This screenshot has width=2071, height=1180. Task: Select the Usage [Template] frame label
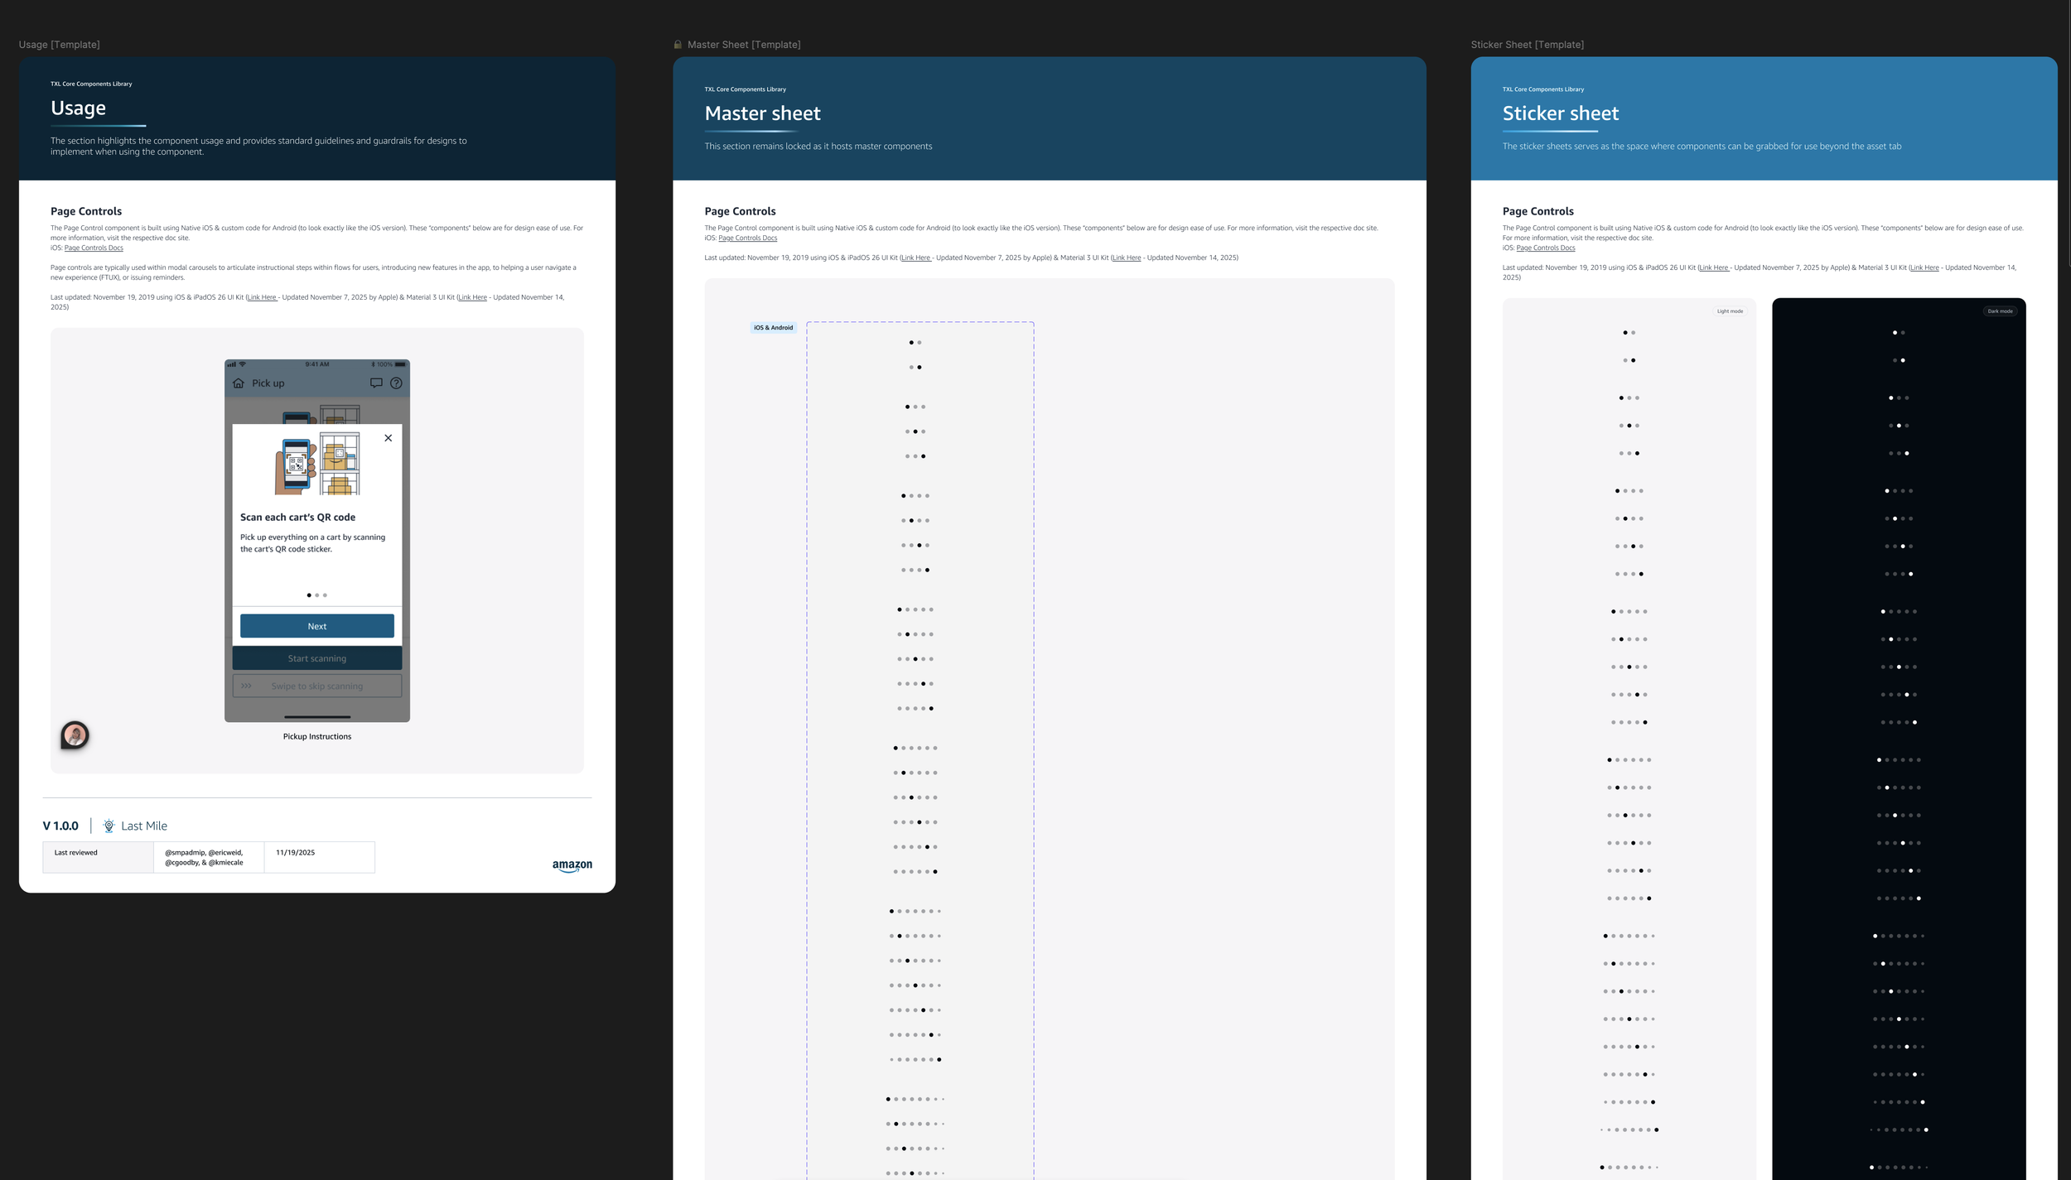(x=59, y=45)
